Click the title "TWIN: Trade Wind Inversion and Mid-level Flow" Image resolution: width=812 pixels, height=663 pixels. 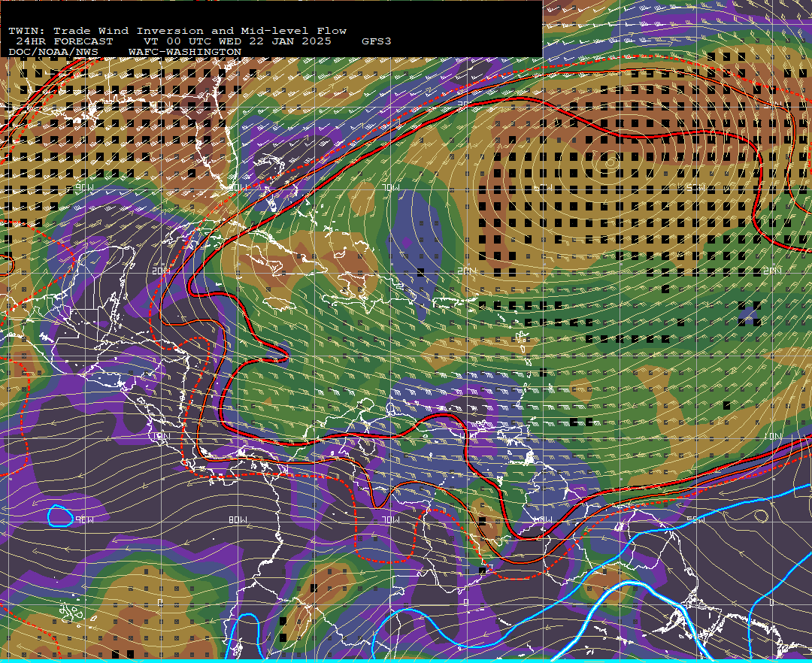pos(177,31)
